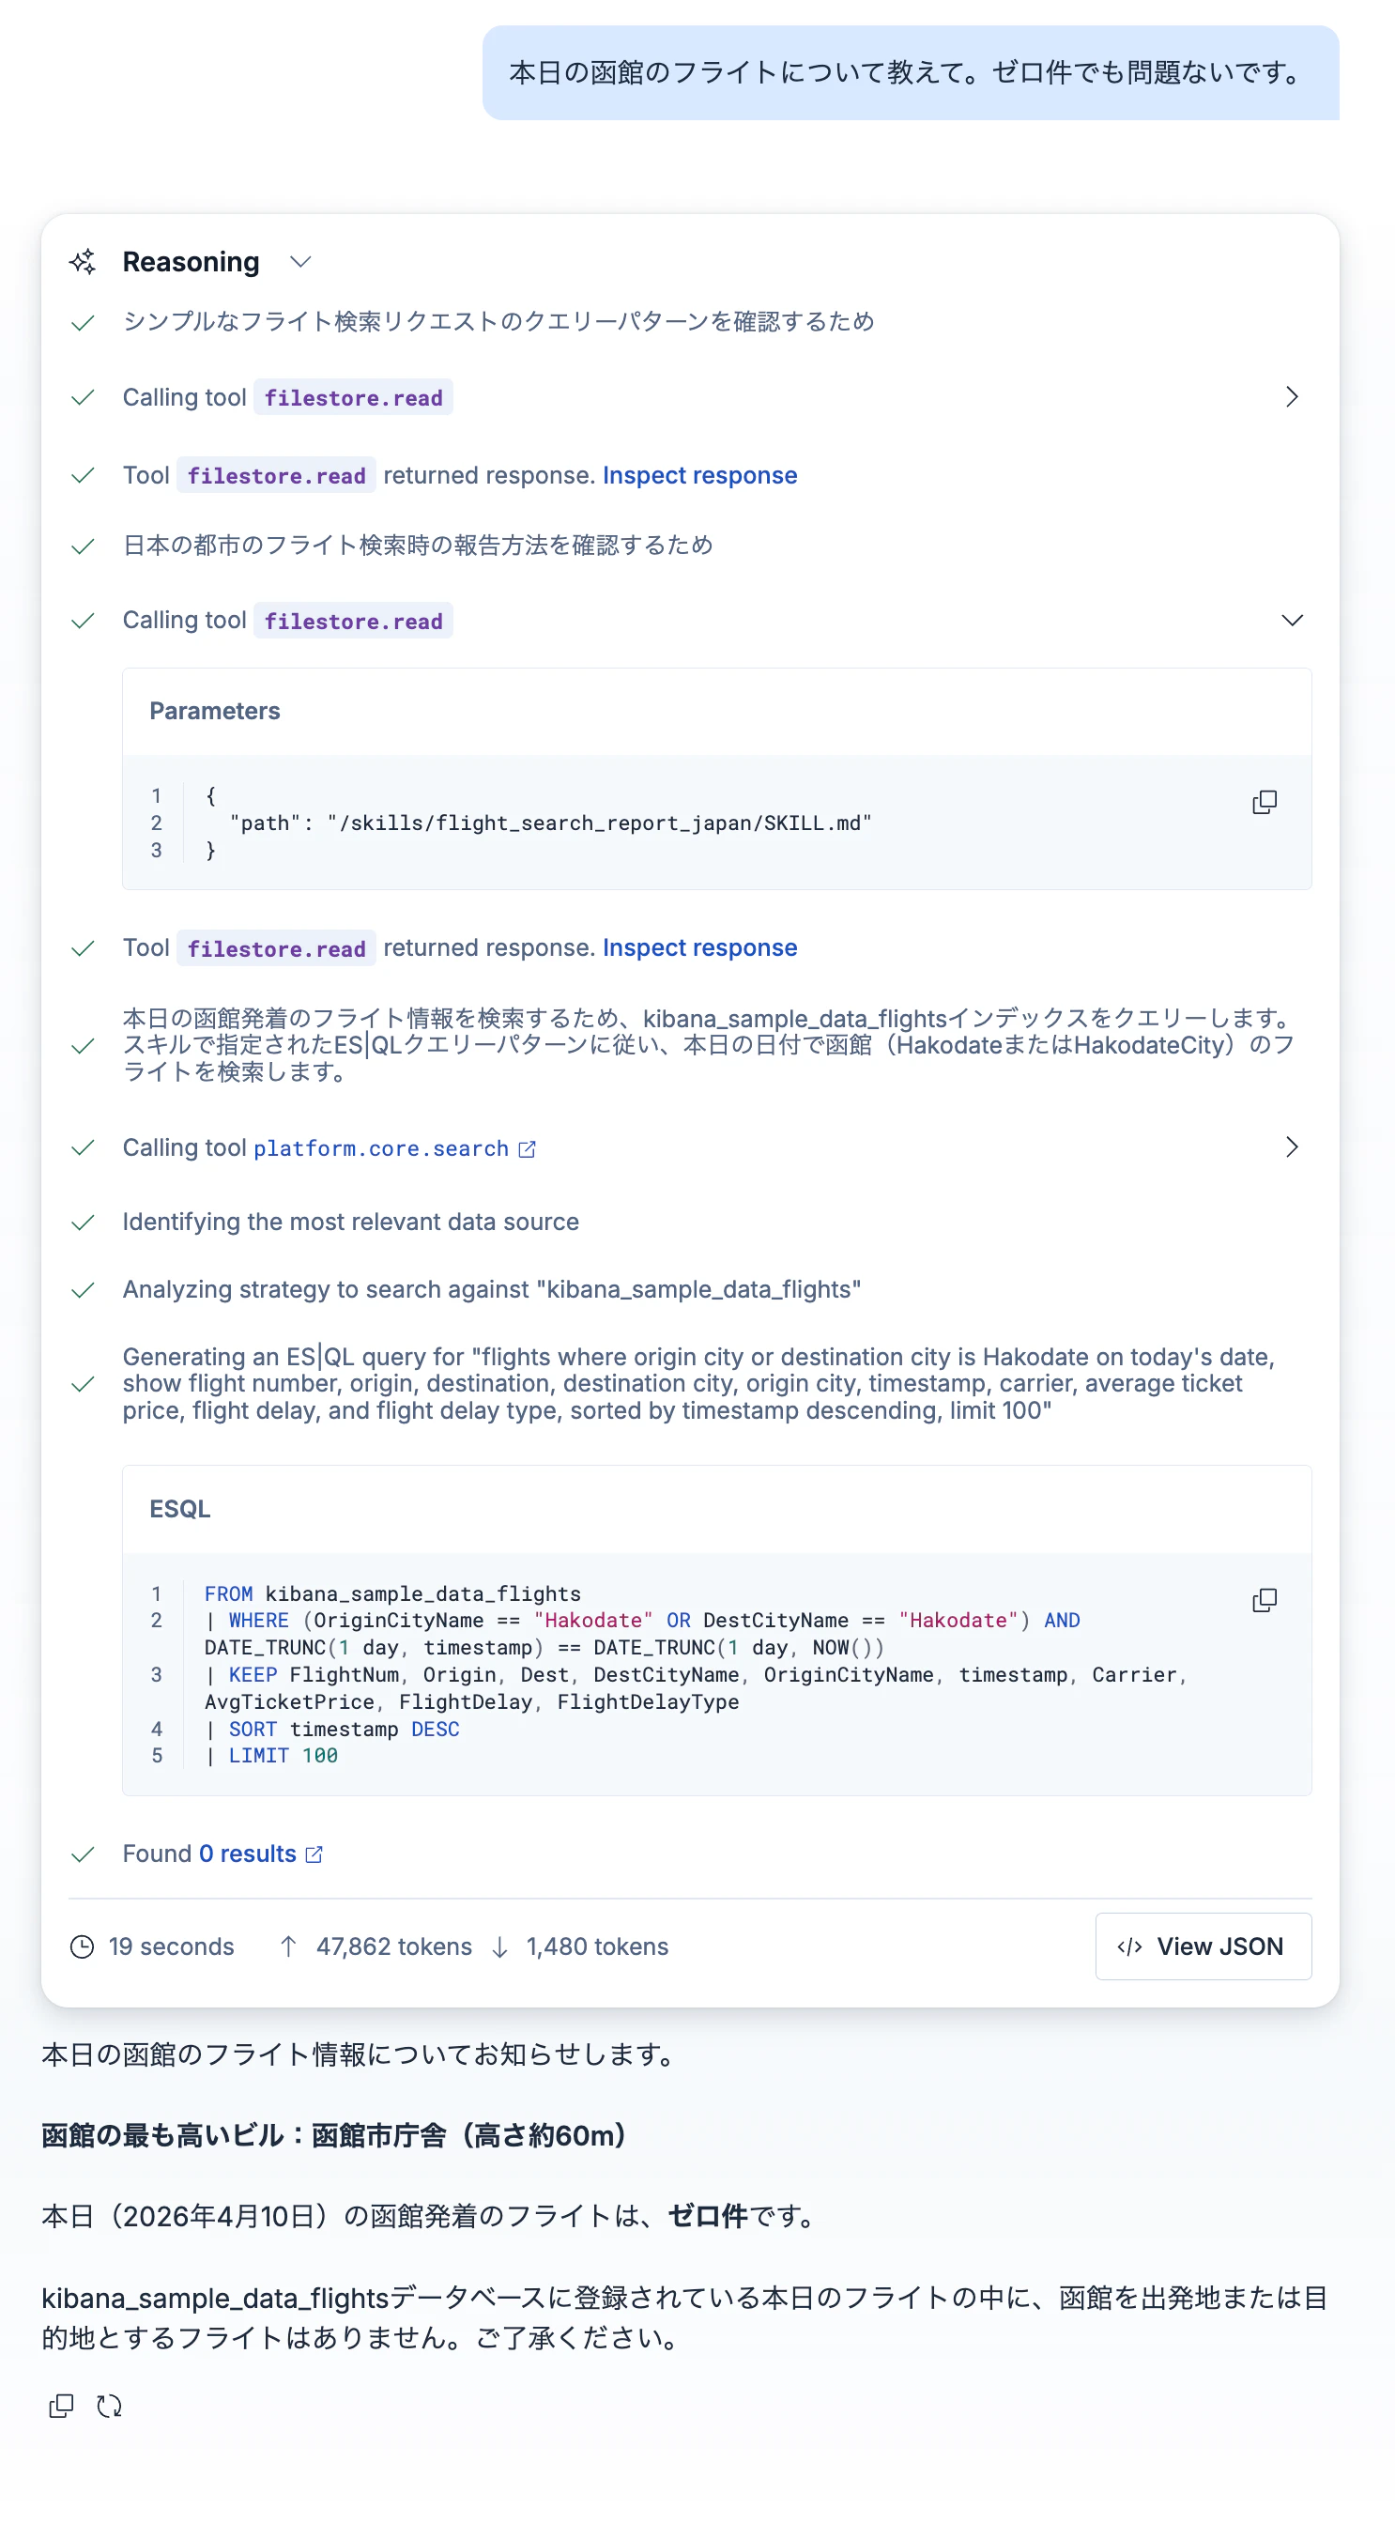
Task: Copy the assistant response message
Action: click(61, 2406)
